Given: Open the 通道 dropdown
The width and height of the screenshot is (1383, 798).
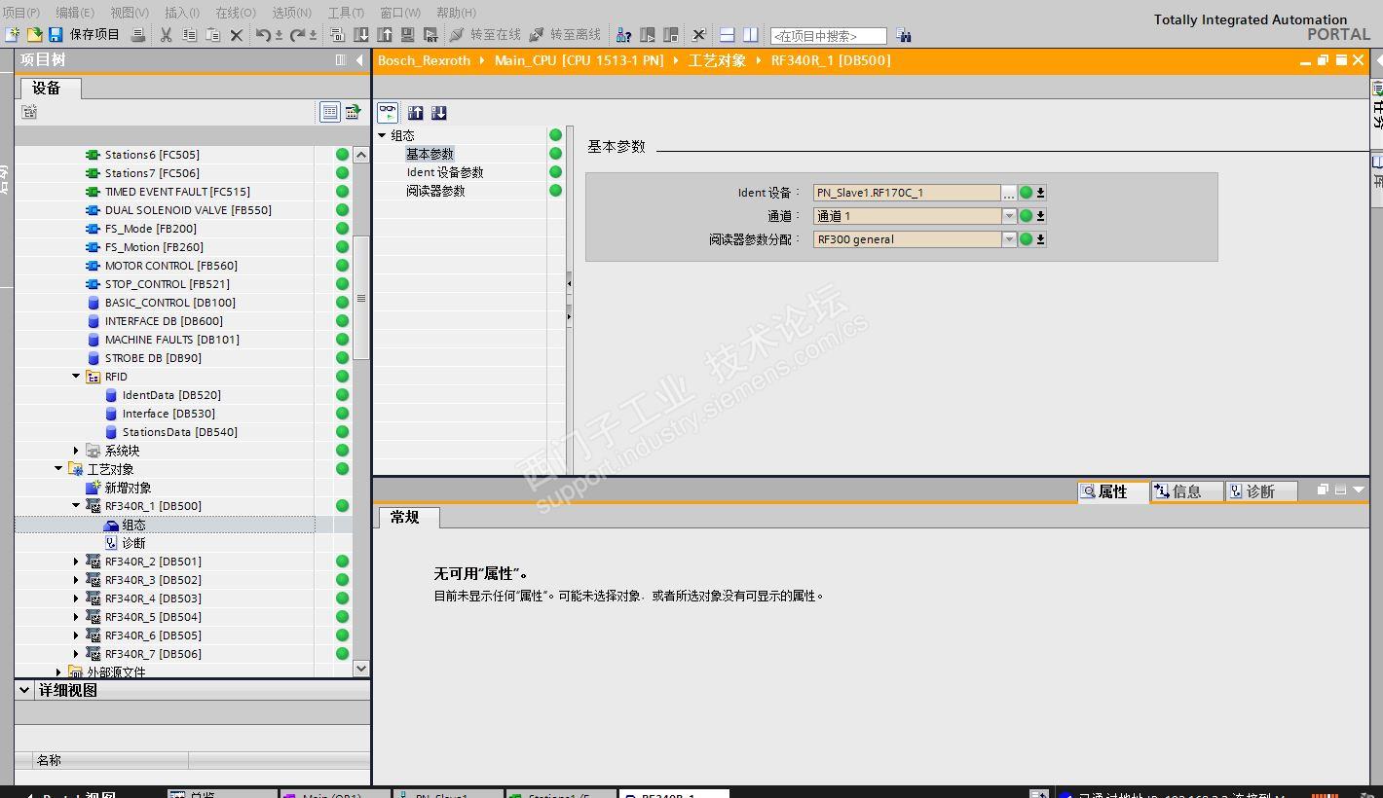Looking at the screenshot, I should (1009, 216).
